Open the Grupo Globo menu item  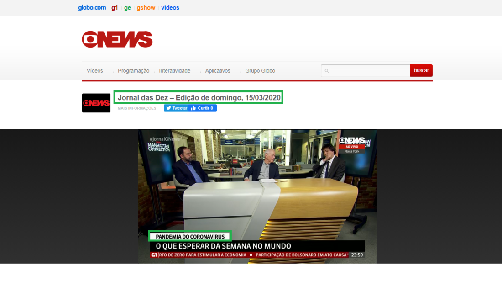[260, 71]
